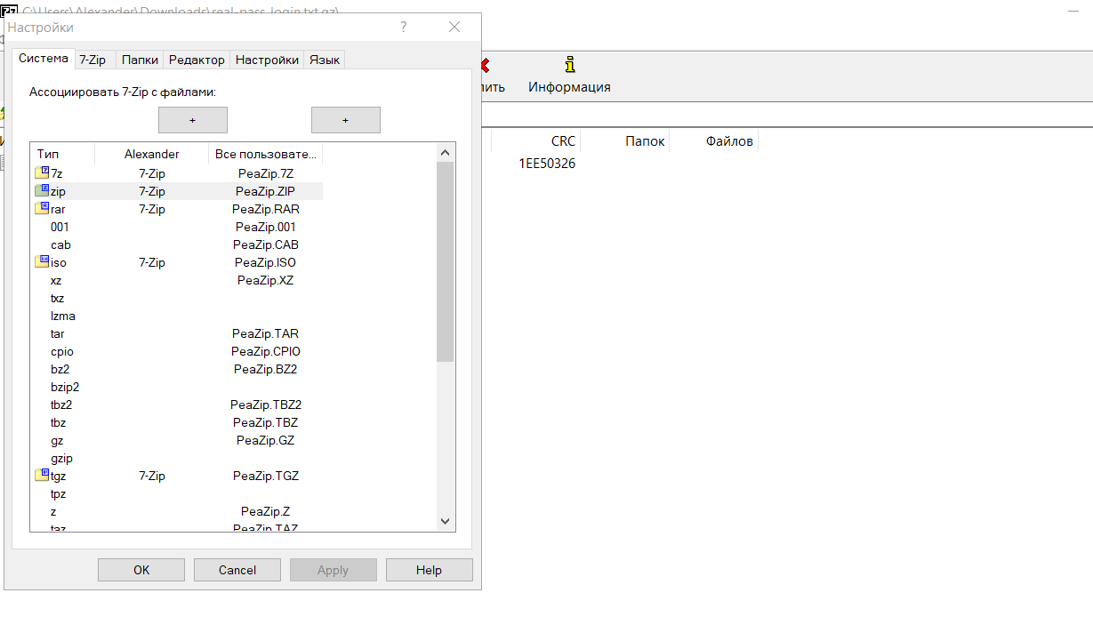Click the Cancel button
Viewport: 1093px width, 633px height.
(237, 570)
